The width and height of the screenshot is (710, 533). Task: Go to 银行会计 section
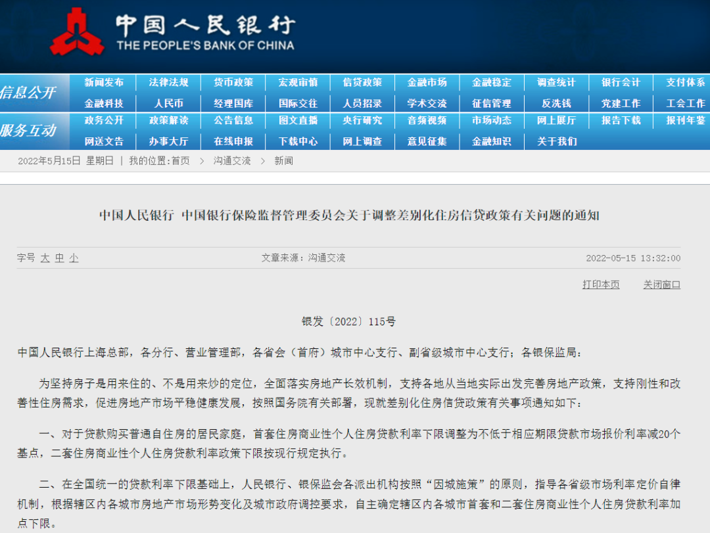click(621, 82)
